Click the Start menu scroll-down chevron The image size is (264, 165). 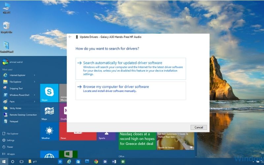(196, 157)
